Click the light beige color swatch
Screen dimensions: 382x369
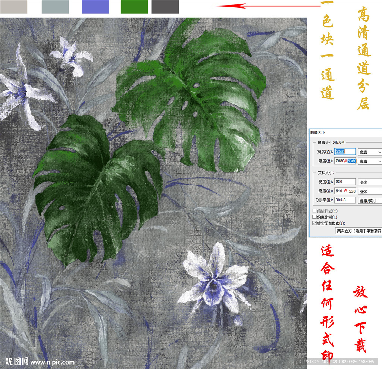coord(14,7)
